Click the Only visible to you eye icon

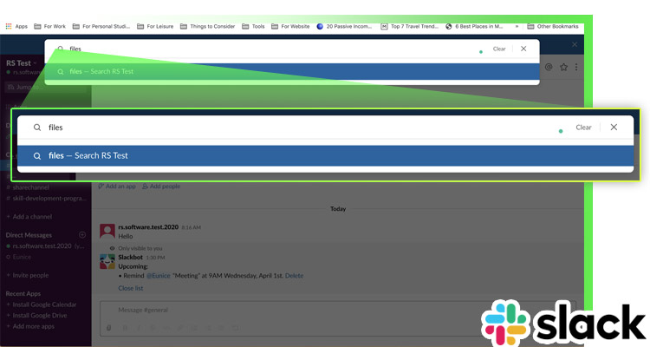[112, 248]
